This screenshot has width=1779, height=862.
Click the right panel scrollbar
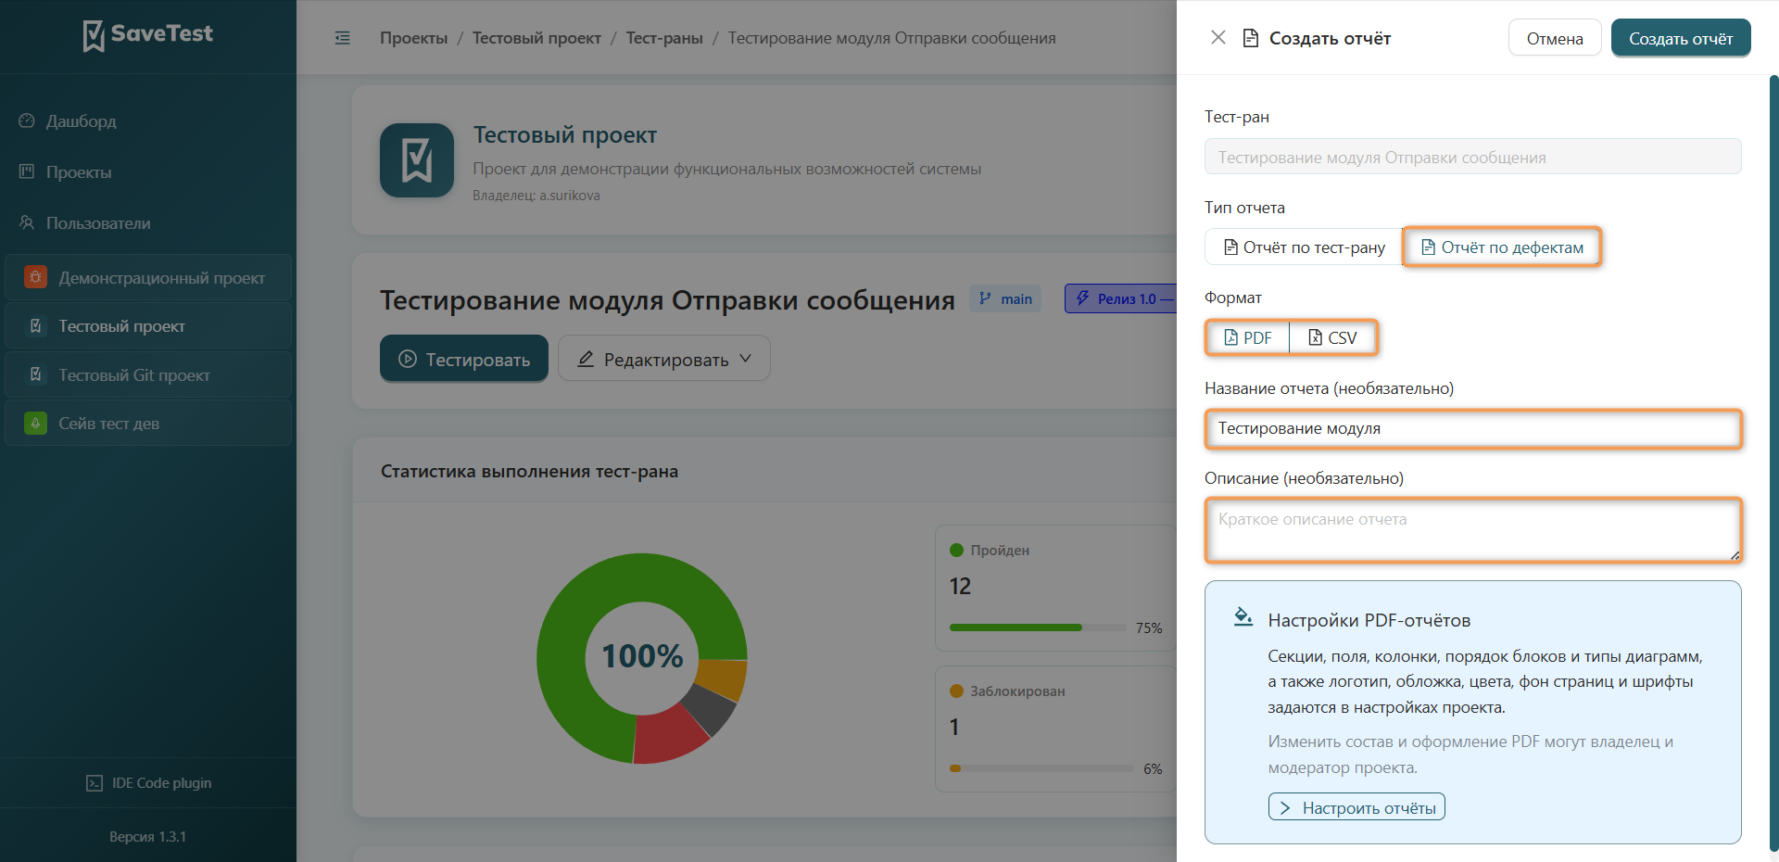coord(1773,463)
